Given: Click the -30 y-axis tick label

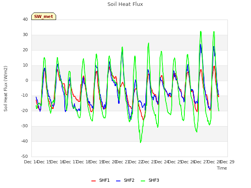Looking at the screenshot, I should pyautogui.click(x=24, y=126).
